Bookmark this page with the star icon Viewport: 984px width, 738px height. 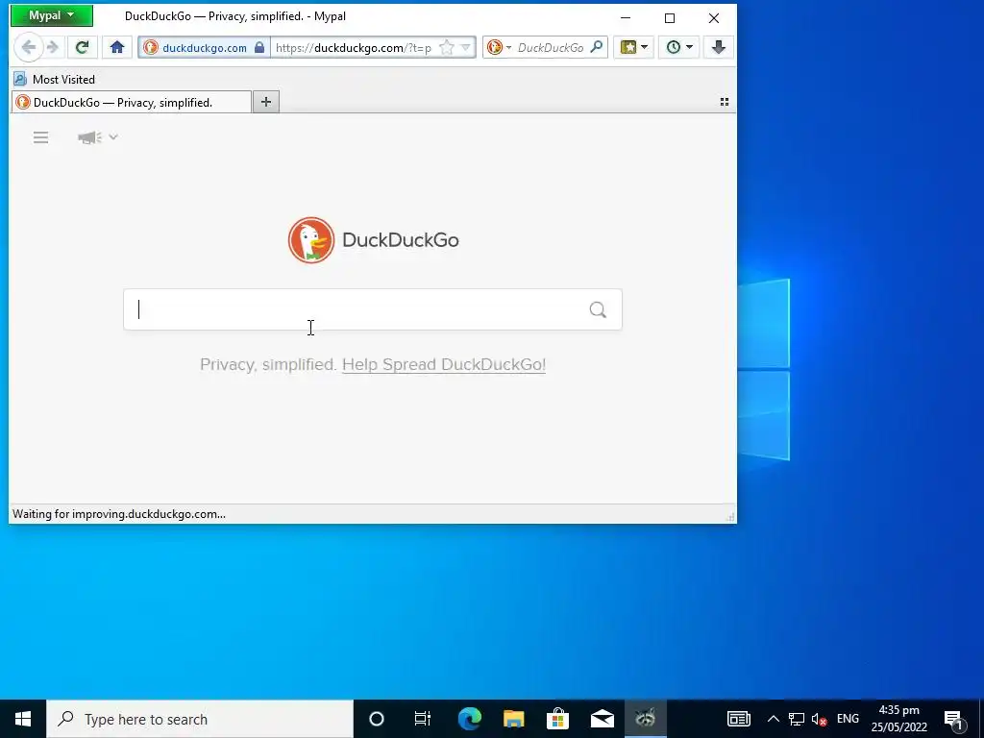coord(447,48)
